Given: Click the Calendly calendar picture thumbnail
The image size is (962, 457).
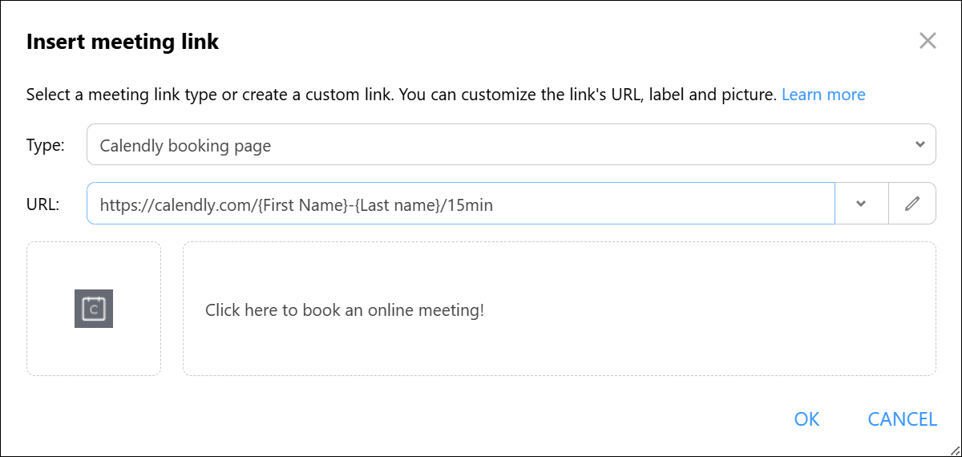Looking at the screenshot, I should [x=94, y=309].
